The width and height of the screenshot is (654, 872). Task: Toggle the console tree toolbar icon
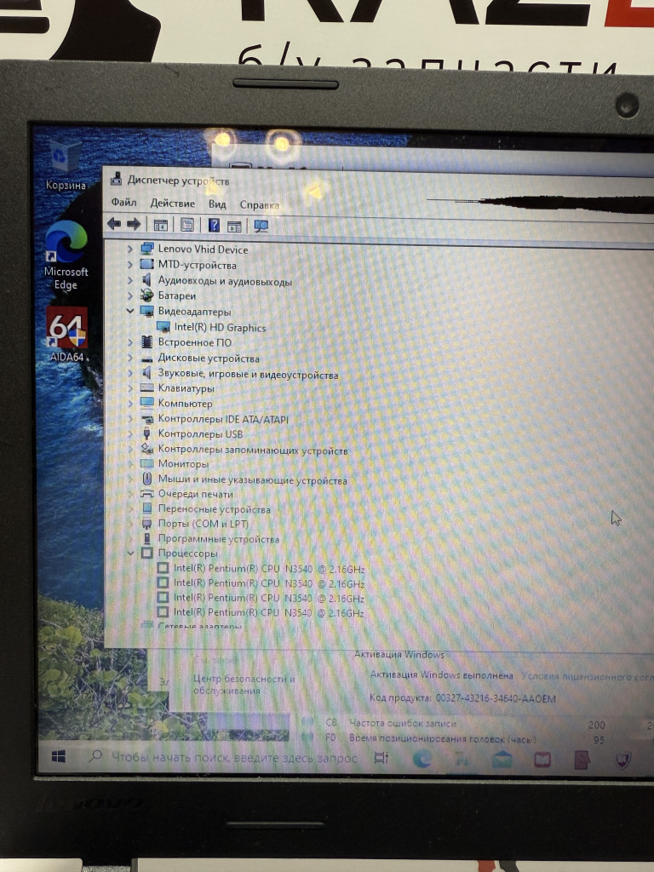pyautogui.click(x=161, y=225)
